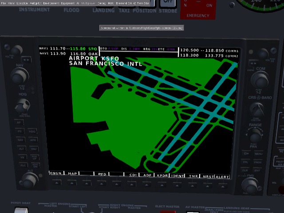The height and width of the screenshot is (213, 284).
Task: Push the arrow softkey below TMR
Action: [x=192, y=185]
